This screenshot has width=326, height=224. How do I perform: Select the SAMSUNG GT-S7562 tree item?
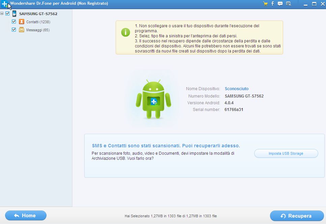[x=38, y=14]
